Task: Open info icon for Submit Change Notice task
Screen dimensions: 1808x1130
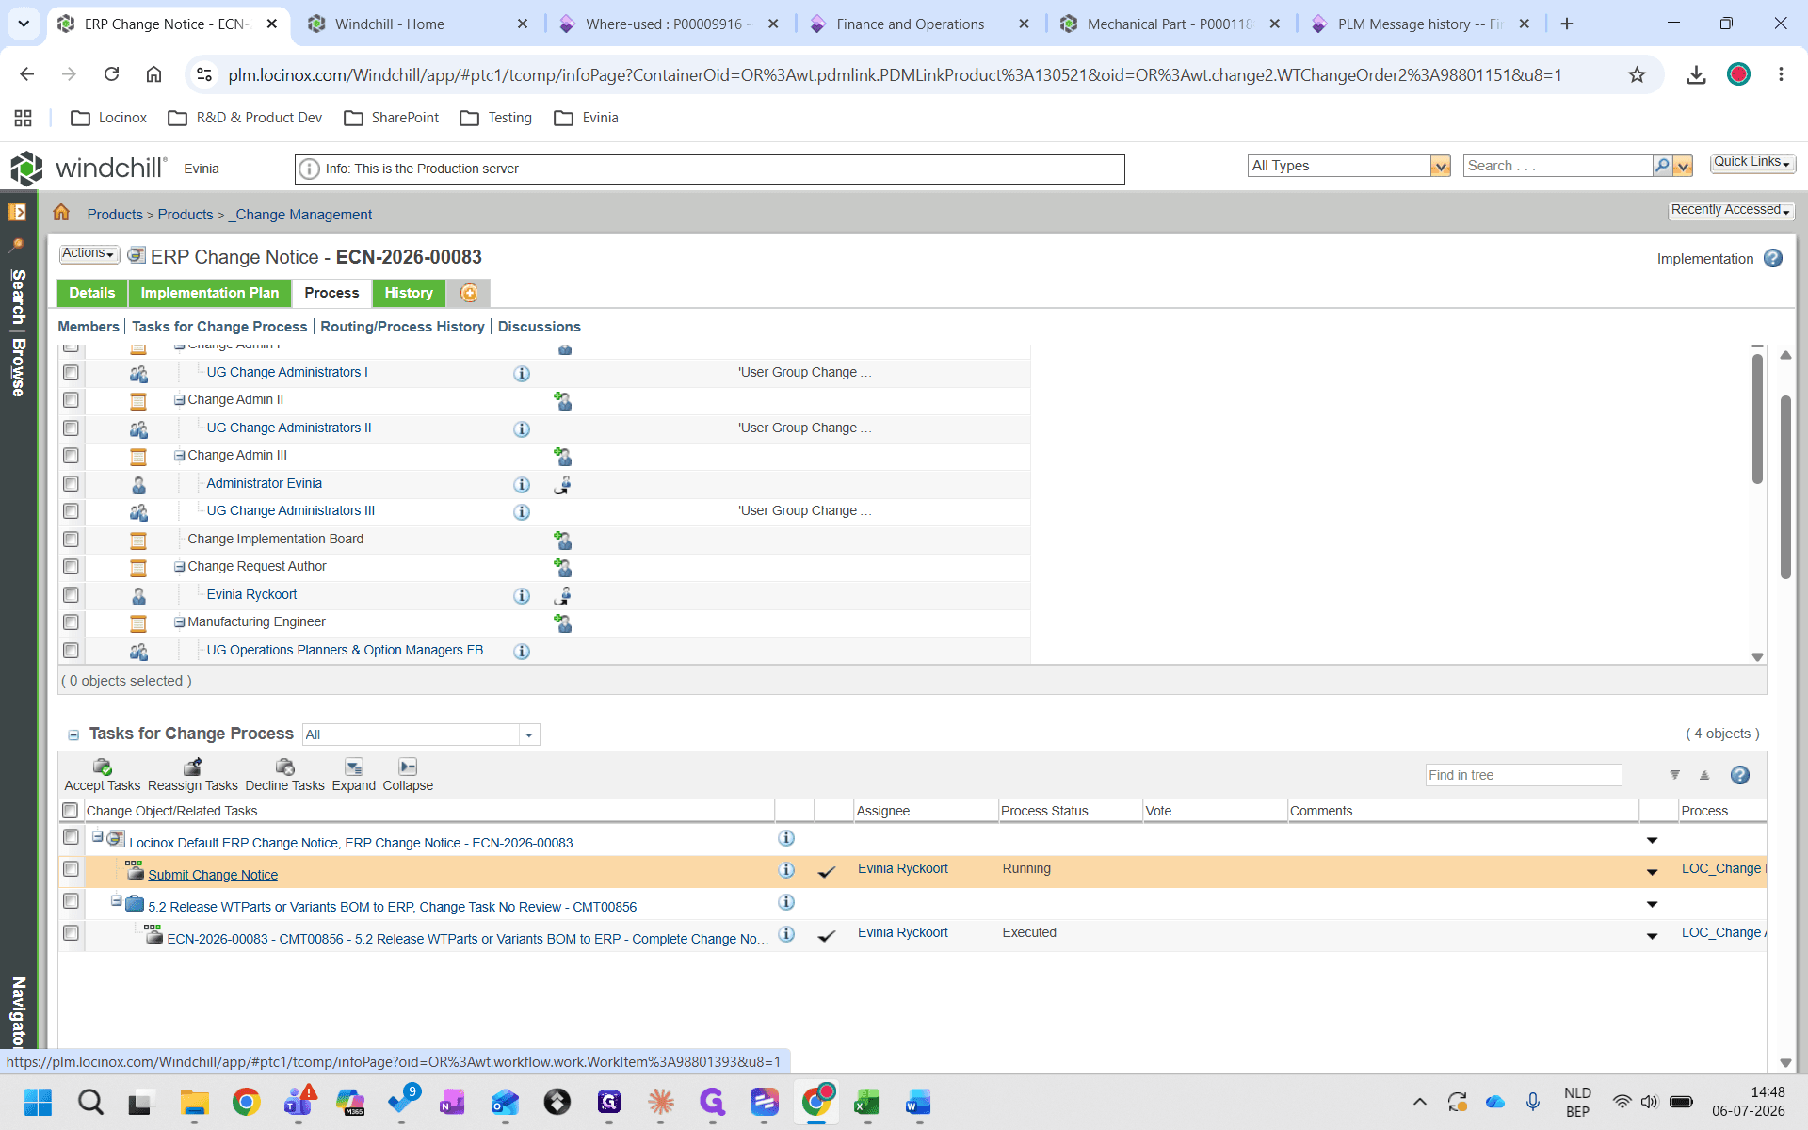Action: [x=786, y=870]
